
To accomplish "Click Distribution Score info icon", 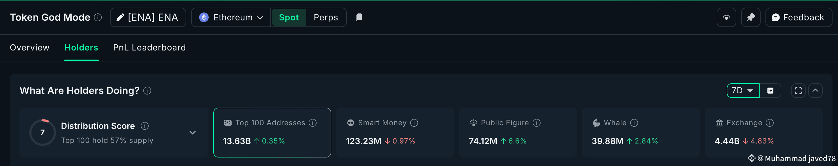I will [x=145, y=126].
